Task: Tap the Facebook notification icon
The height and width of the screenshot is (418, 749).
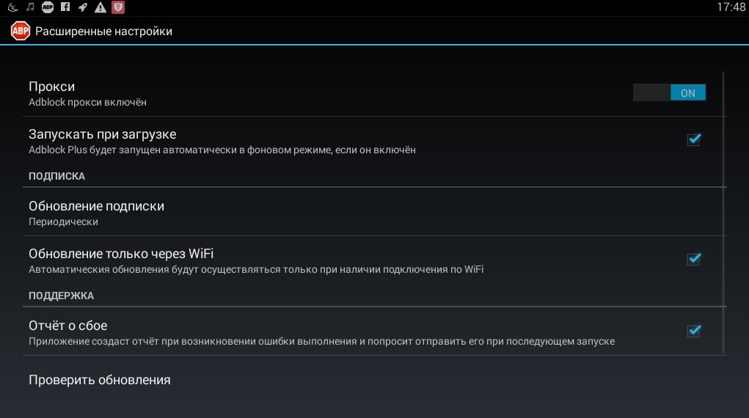Action: (65, 7)
